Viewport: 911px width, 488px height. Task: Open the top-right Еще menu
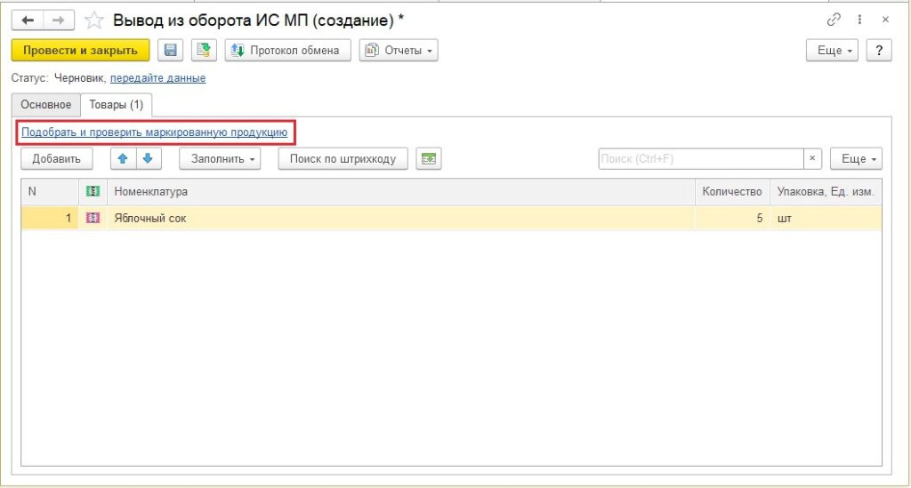click(x=833, y=51)
